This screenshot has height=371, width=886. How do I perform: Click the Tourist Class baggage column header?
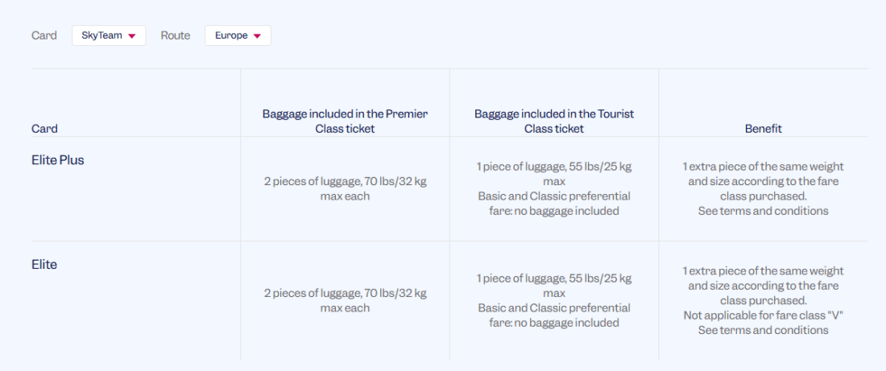tap(554, 121)
